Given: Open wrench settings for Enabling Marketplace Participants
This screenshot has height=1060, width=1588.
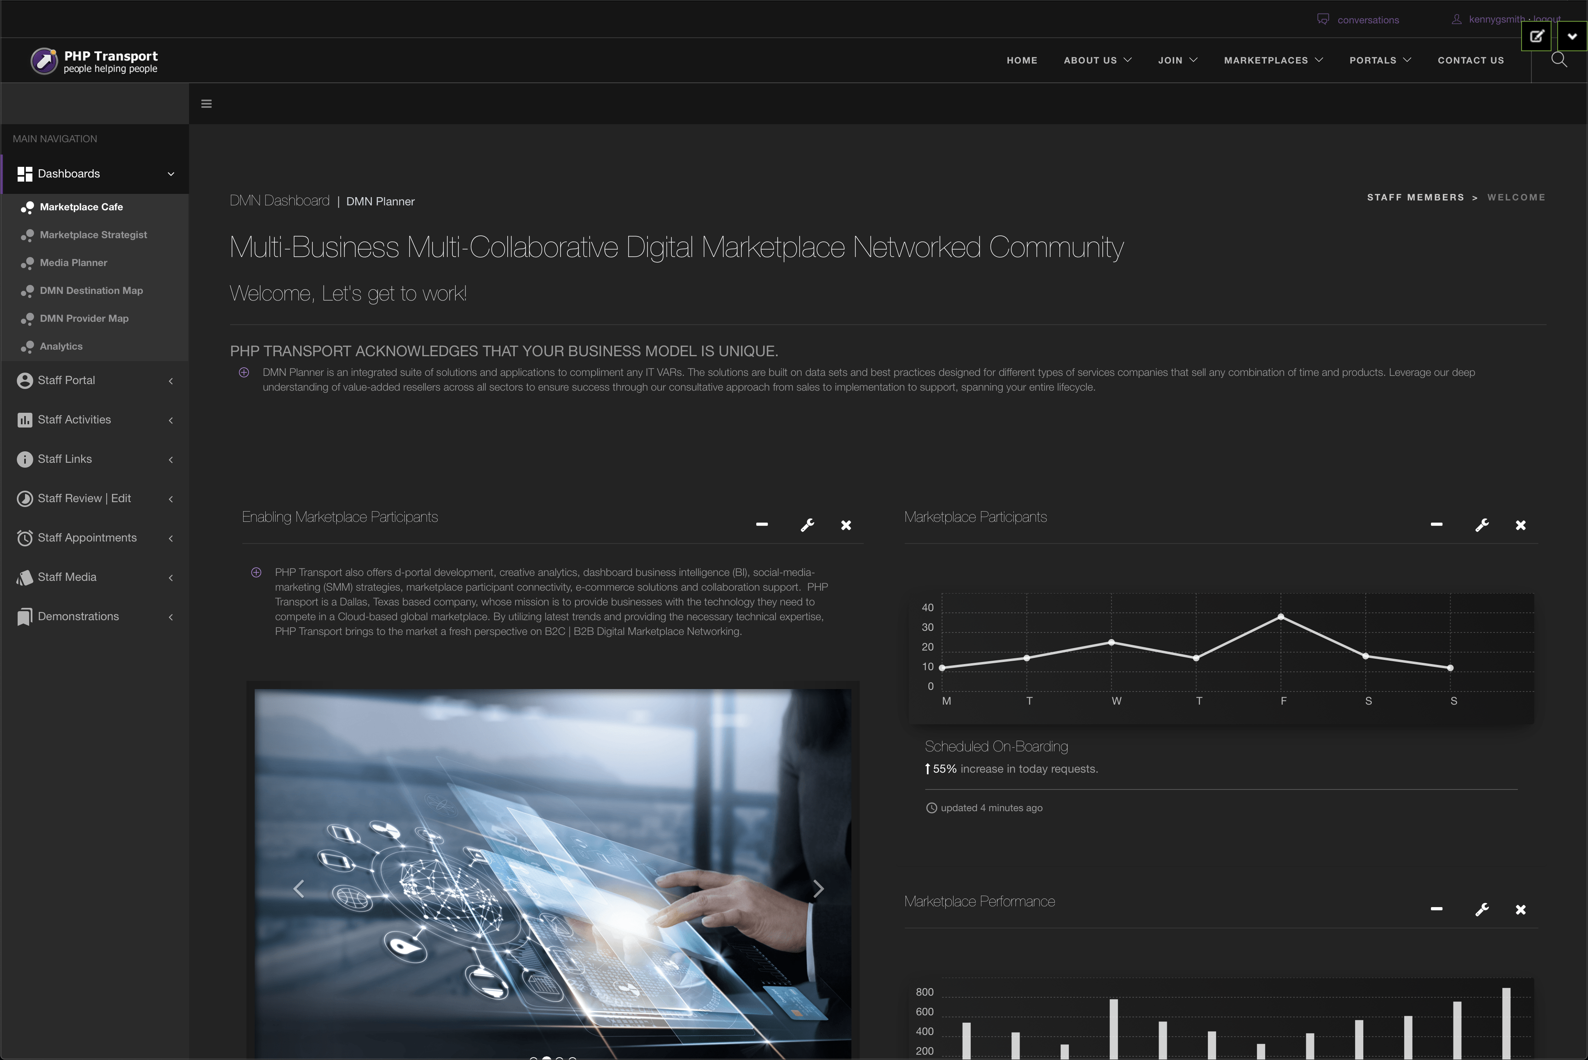Looking at the screenshot, I should click(807, 525).
